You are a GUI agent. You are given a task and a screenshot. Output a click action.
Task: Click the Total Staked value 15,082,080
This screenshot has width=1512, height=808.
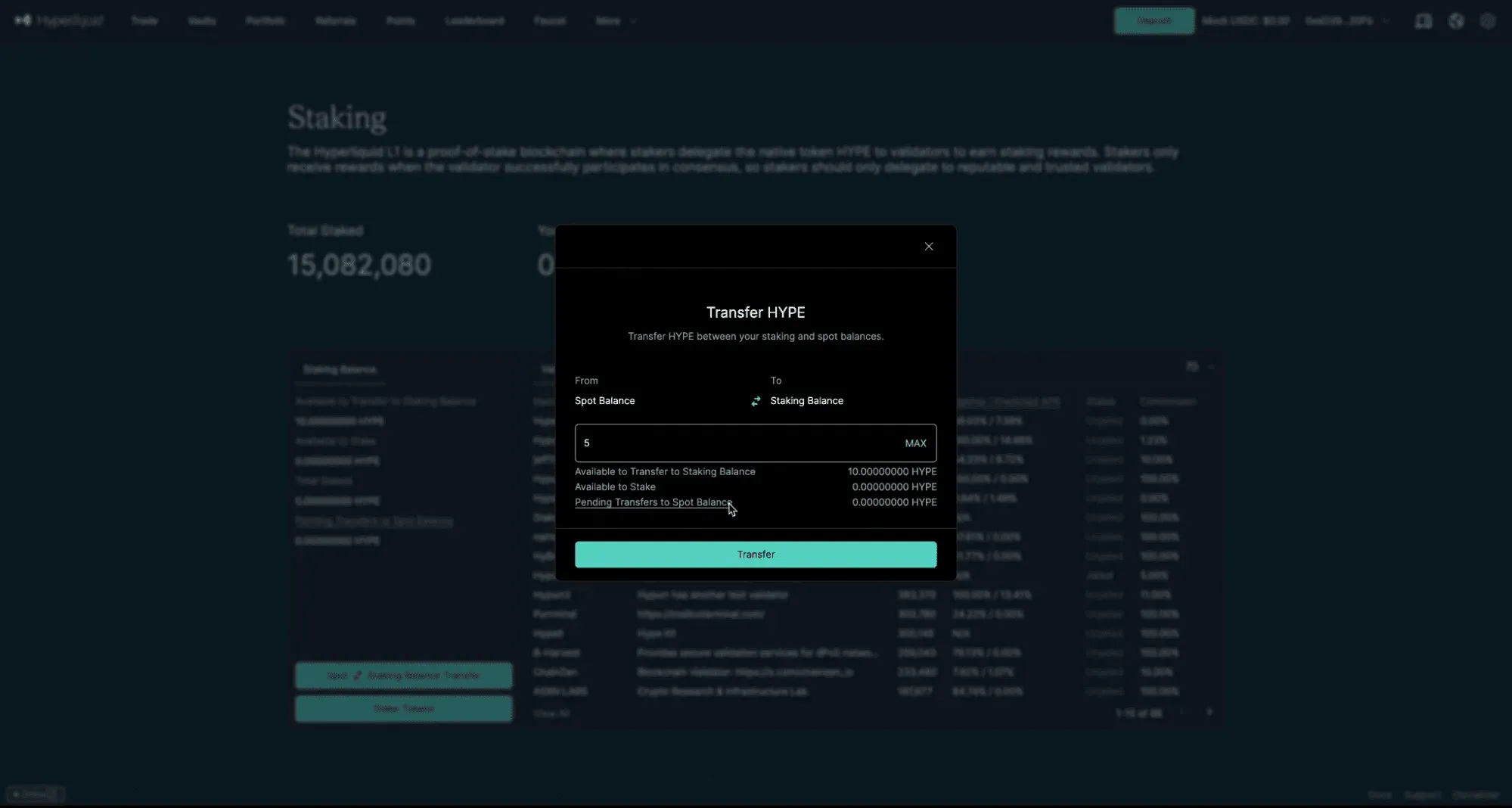pyautogui.click(x=359, y=265)
